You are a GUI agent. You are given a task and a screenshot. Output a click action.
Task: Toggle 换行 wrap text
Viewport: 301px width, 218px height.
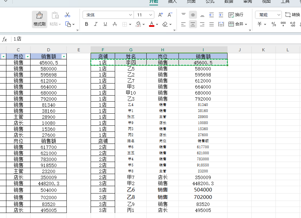[x=236, y=15]
